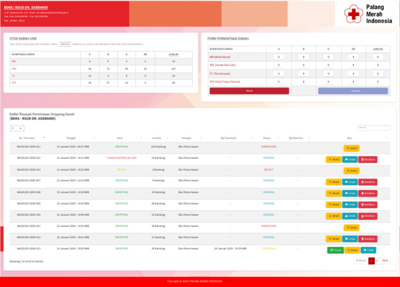Image resolution: width=400 pixels, height=287 pixels.
Task: Print (Cetak) the 15:03 WIB transaction
Action: pos(350,239)
